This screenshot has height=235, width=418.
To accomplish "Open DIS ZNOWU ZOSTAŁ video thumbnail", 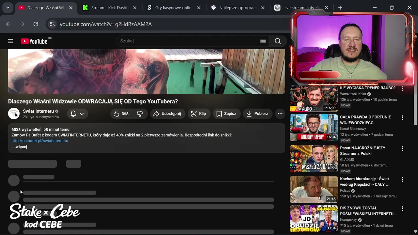I will [x=314, y=218].
